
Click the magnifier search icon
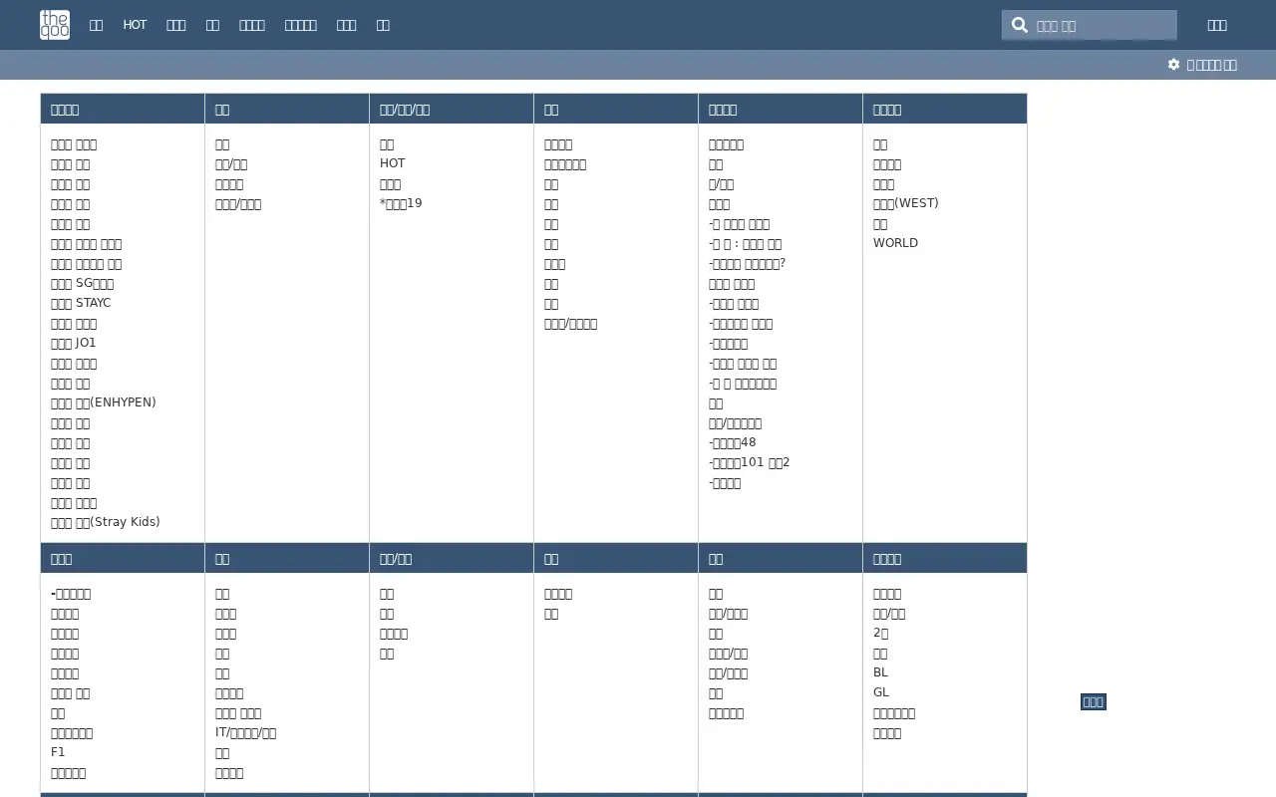pyautogui.click(x=1019, y=25)
